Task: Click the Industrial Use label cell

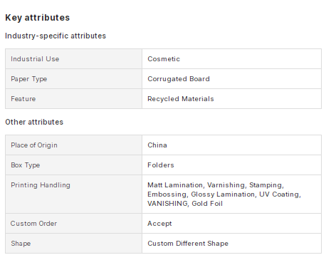Action: (x=74, y=59)
